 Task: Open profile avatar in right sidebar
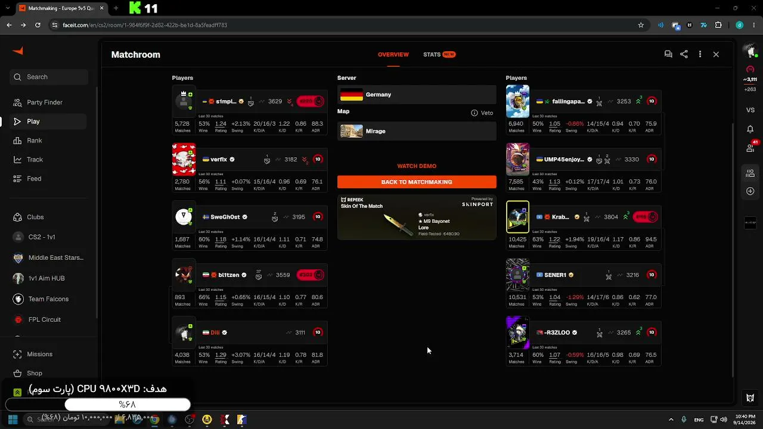coord(750,51)
